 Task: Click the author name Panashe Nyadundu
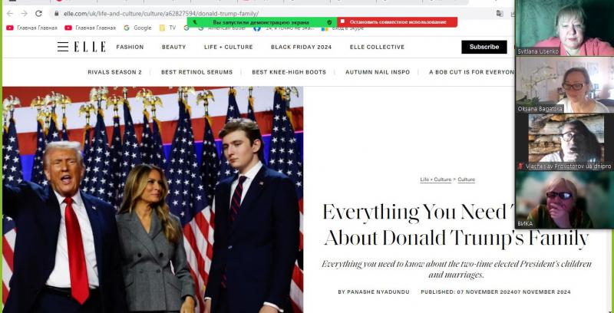(378, 292)
